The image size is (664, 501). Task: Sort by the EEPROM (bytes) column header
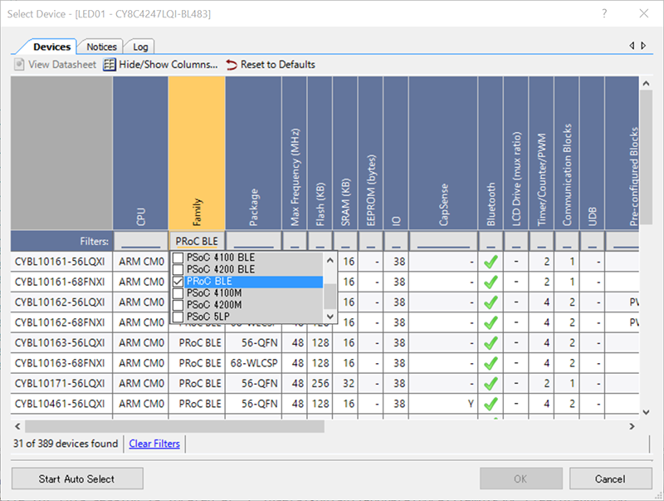pyautogui.click(x=370, y=153)
